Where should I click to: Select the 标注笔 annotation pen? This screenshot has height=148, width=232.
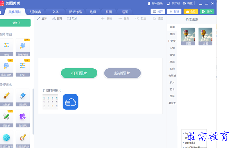click(6, 118)
